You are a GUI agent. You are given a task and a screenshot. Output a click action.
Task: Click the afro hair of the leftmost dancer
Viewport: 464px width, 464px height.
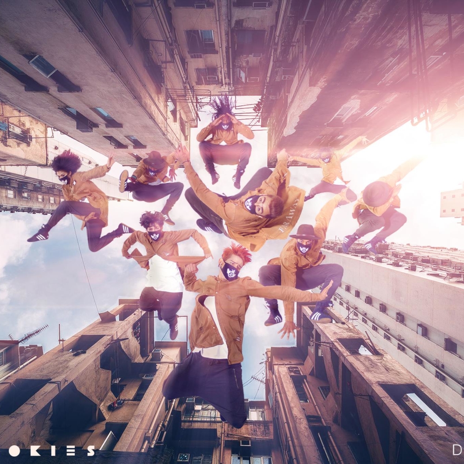coord(66,162)
